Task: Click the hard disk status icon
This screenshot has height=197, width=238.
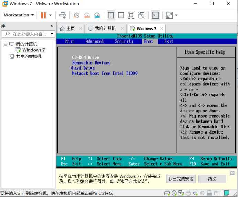Action: pyautogui.click(x=167, y=193)
